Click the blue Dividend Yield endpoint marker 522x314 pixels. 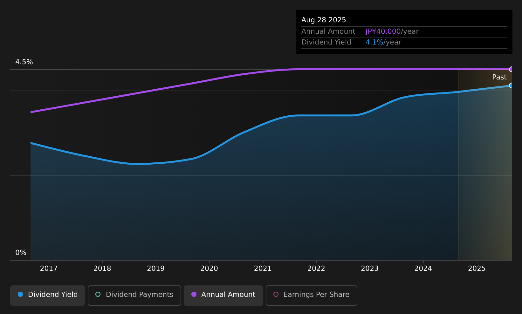(511, 85)
